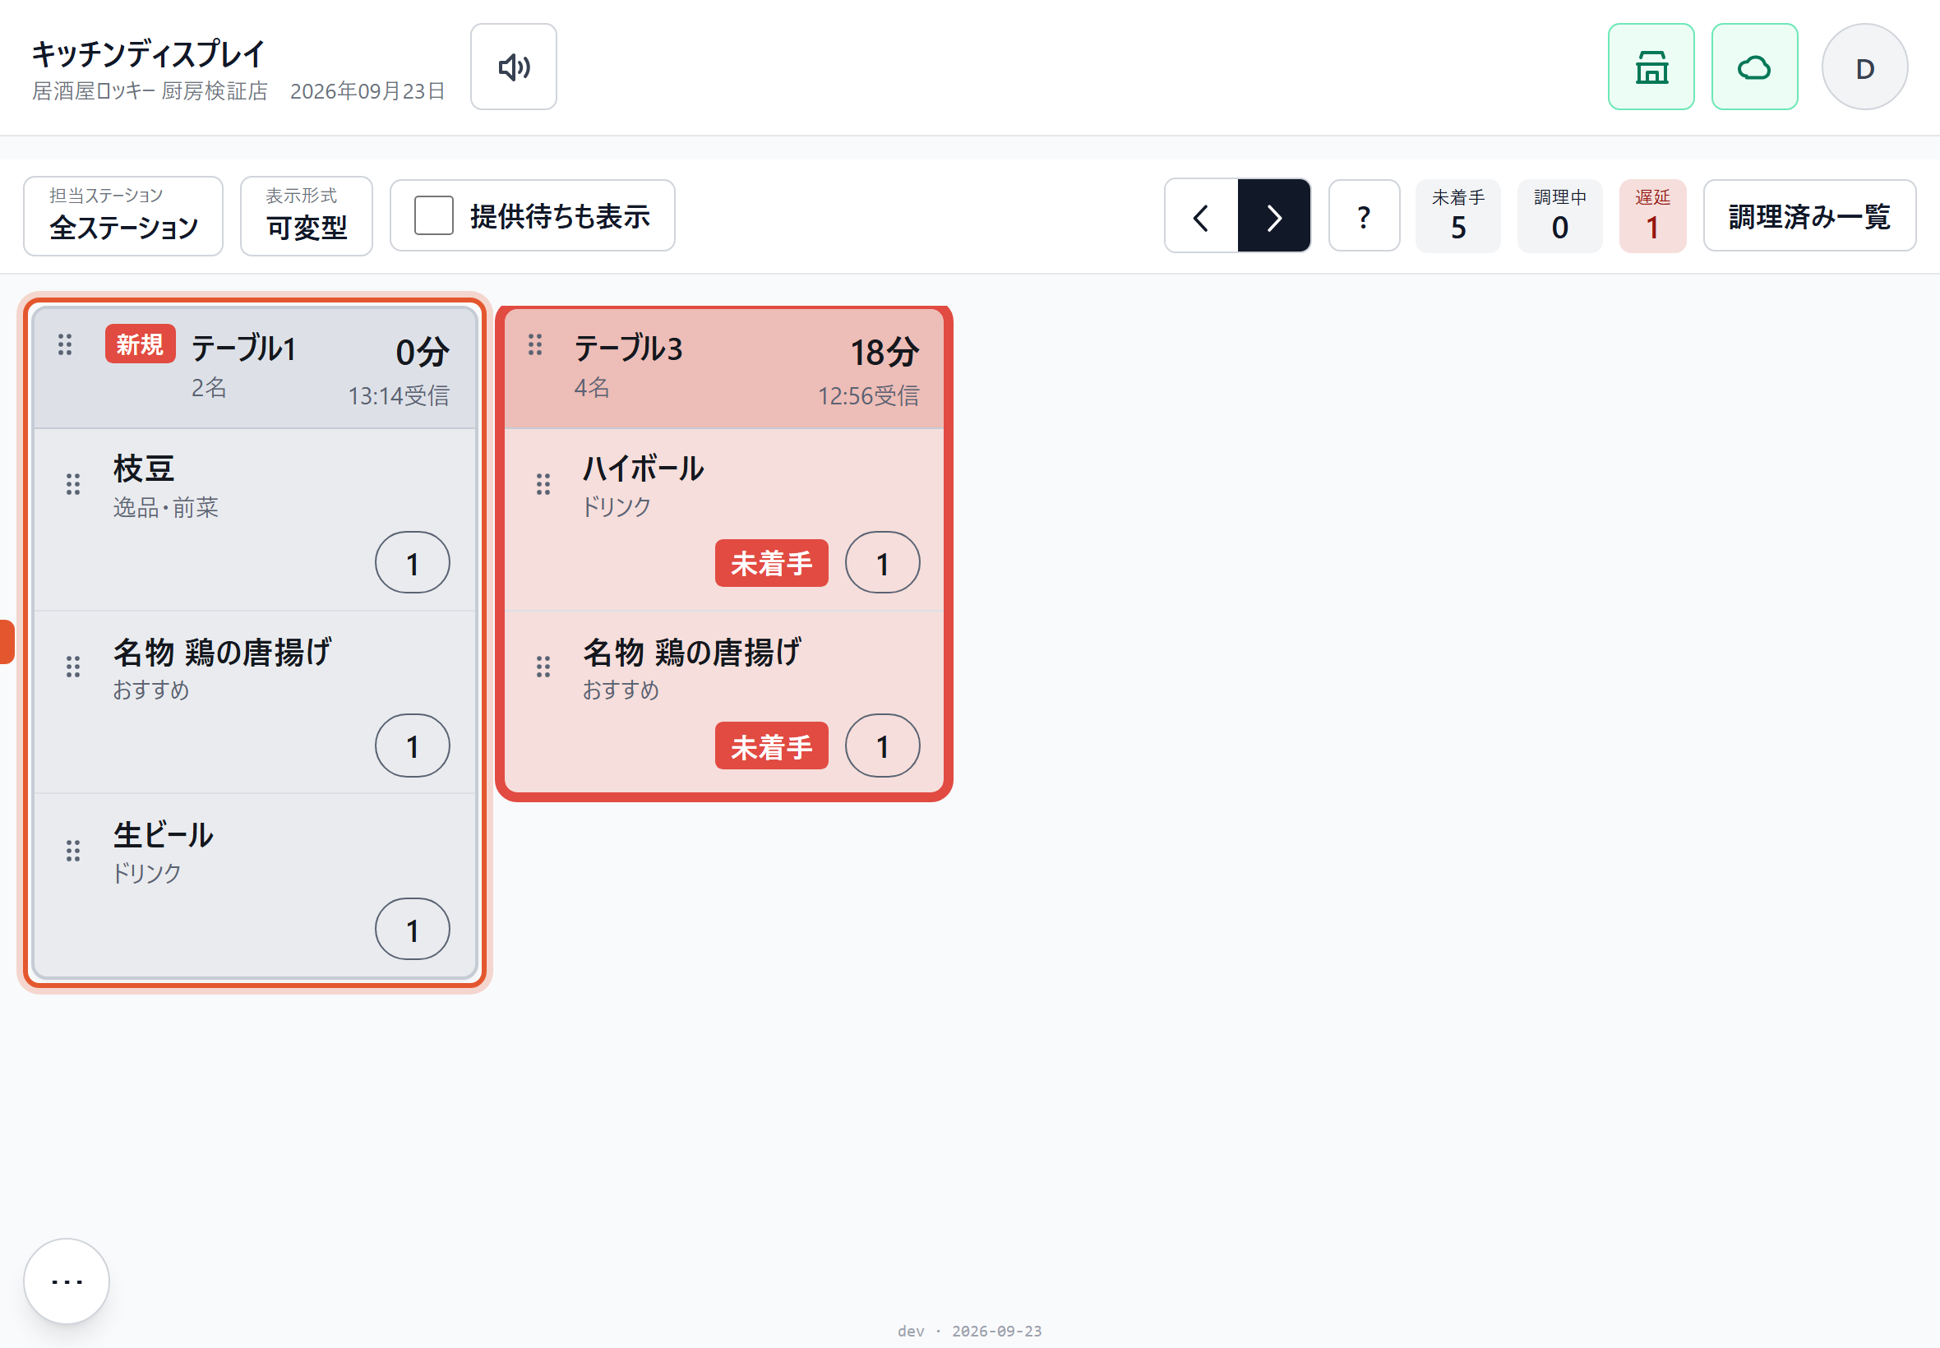Click quantity 1 button for ハイボール
1940x1348 pixels.
882,562
